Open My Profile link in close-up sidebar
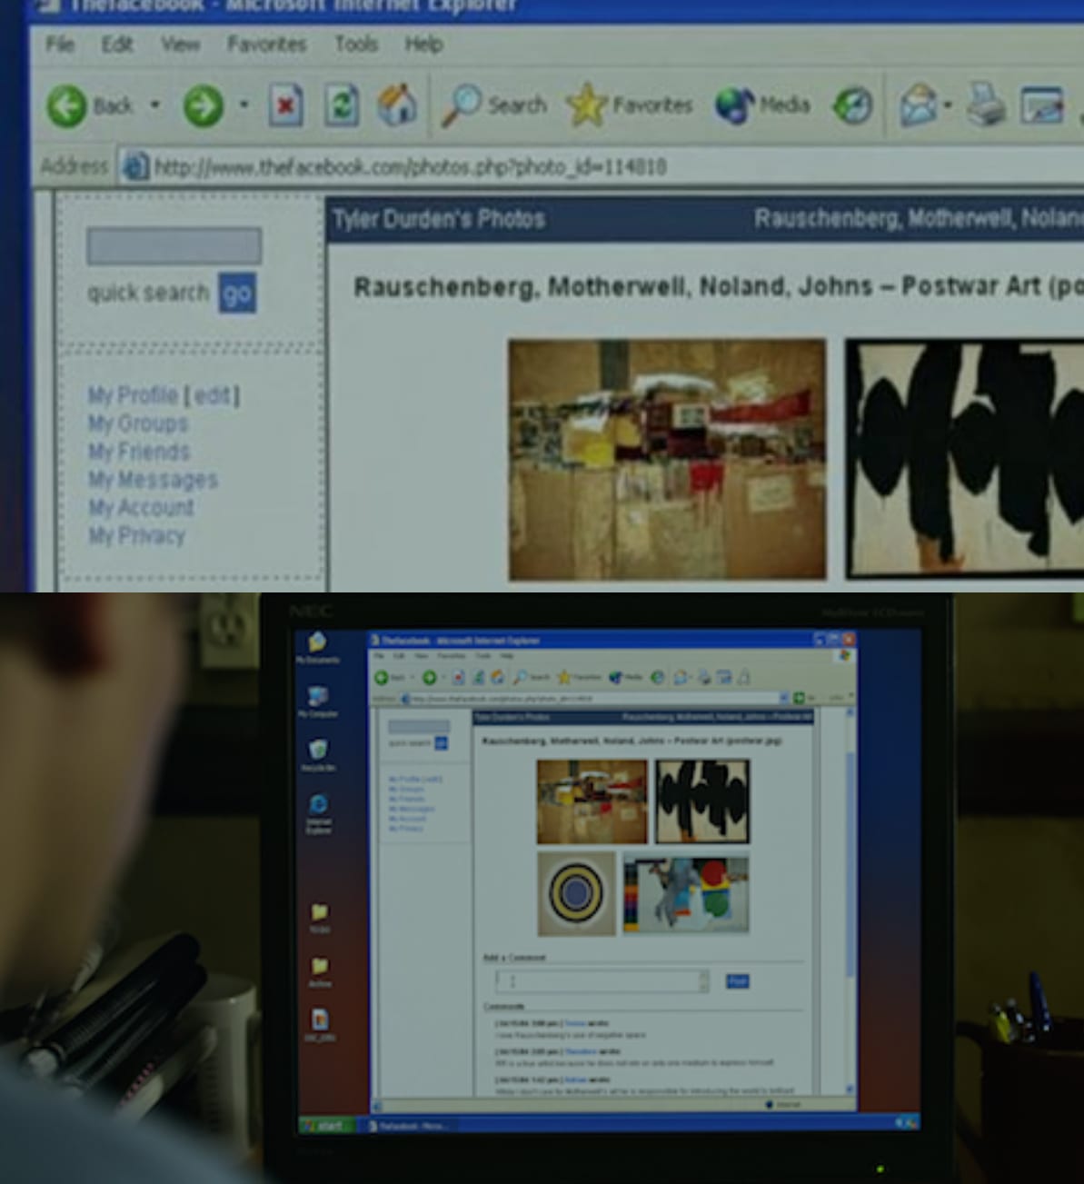The height and width of the screenshot is (1184, 1084). pos(133,395)
